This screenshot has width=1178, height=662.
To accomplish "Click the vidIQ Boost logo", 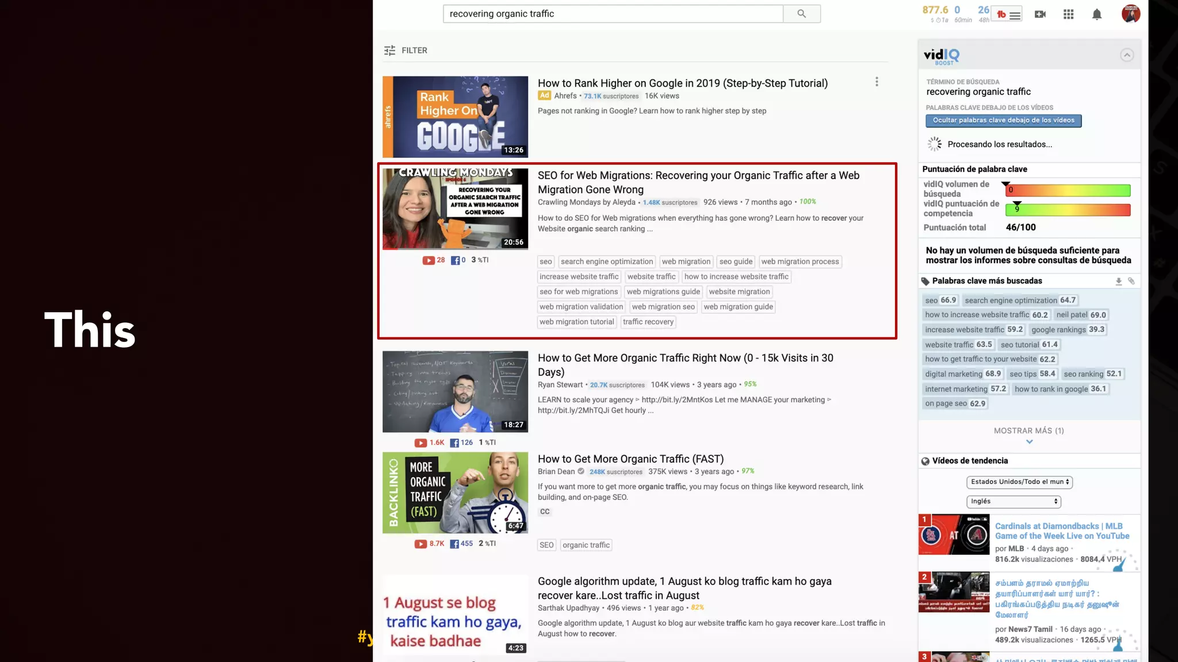I will click(x=942, y=56).
